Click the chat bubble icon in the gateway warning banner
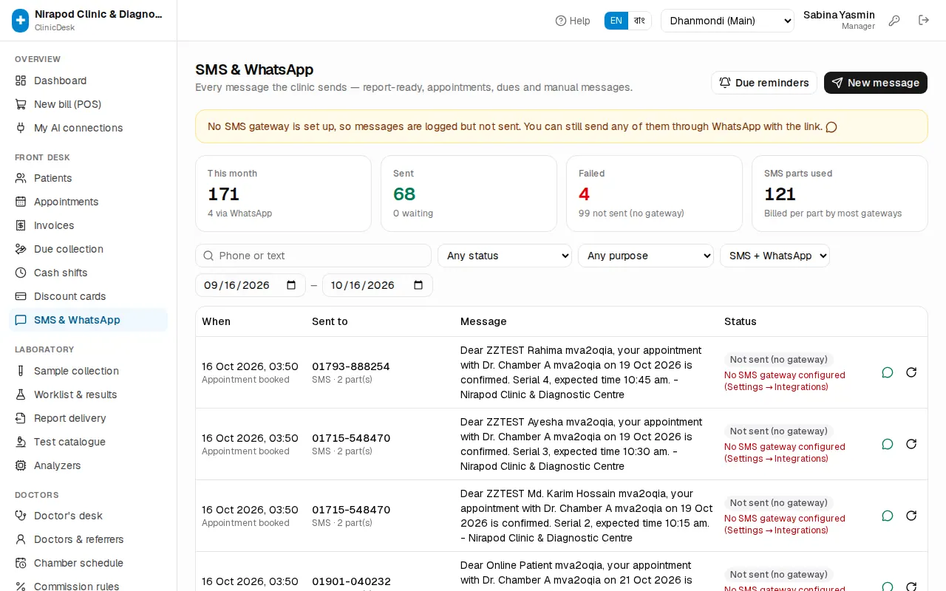This screenshot has width=946, height=591. coord(831,127)
